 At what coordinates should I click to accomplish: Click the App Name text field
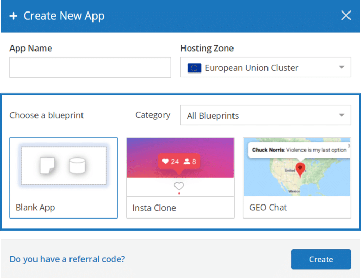[x=90, y=68]
